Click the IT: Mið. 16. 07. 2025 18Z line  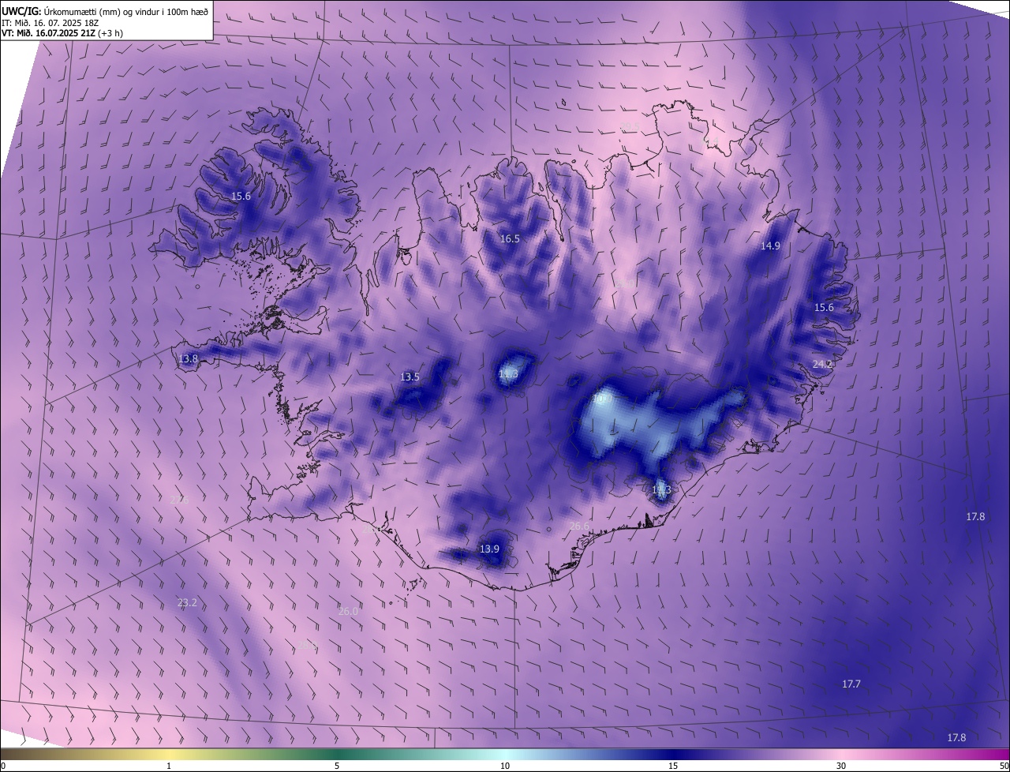pos(49,22)
